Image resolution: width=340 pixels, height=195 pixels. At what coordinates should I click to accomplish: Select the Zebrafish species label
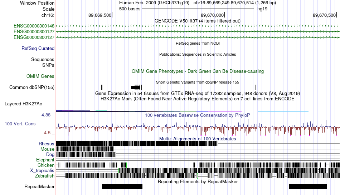pos(45,176)
